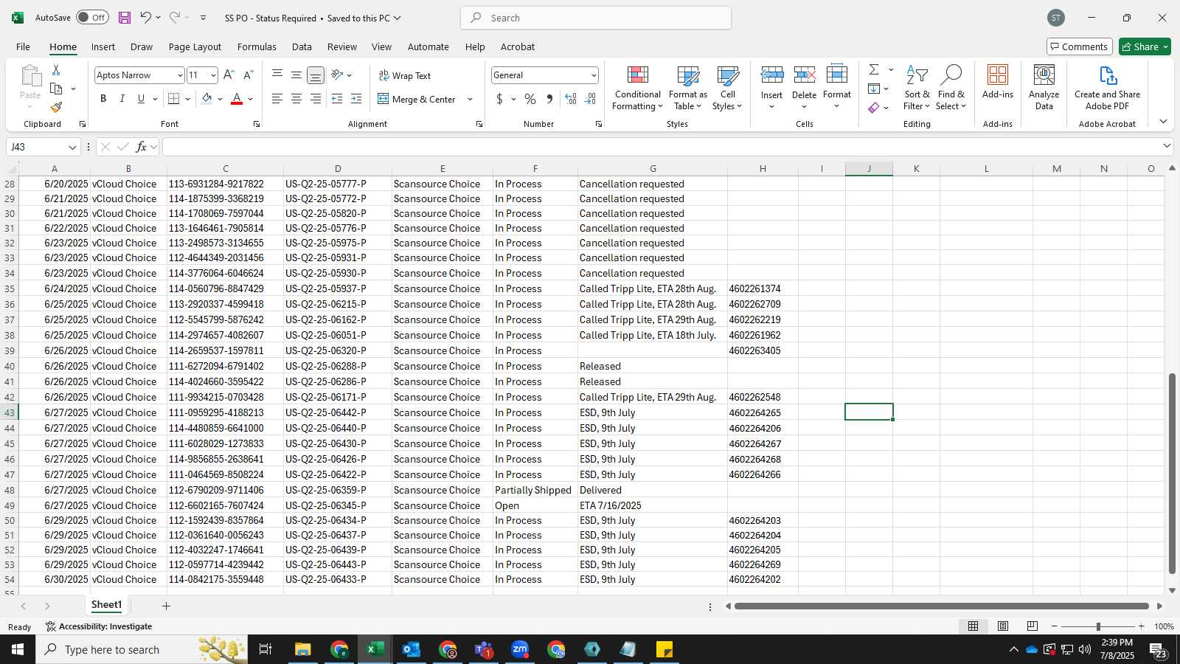Click the AutoSum sigma icon

point(874,69)
